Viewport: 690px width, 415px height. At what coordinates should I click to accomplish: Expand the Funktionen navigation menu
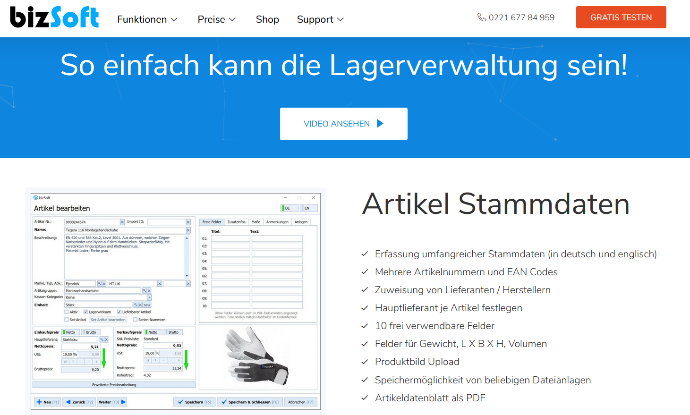[147, 19]
